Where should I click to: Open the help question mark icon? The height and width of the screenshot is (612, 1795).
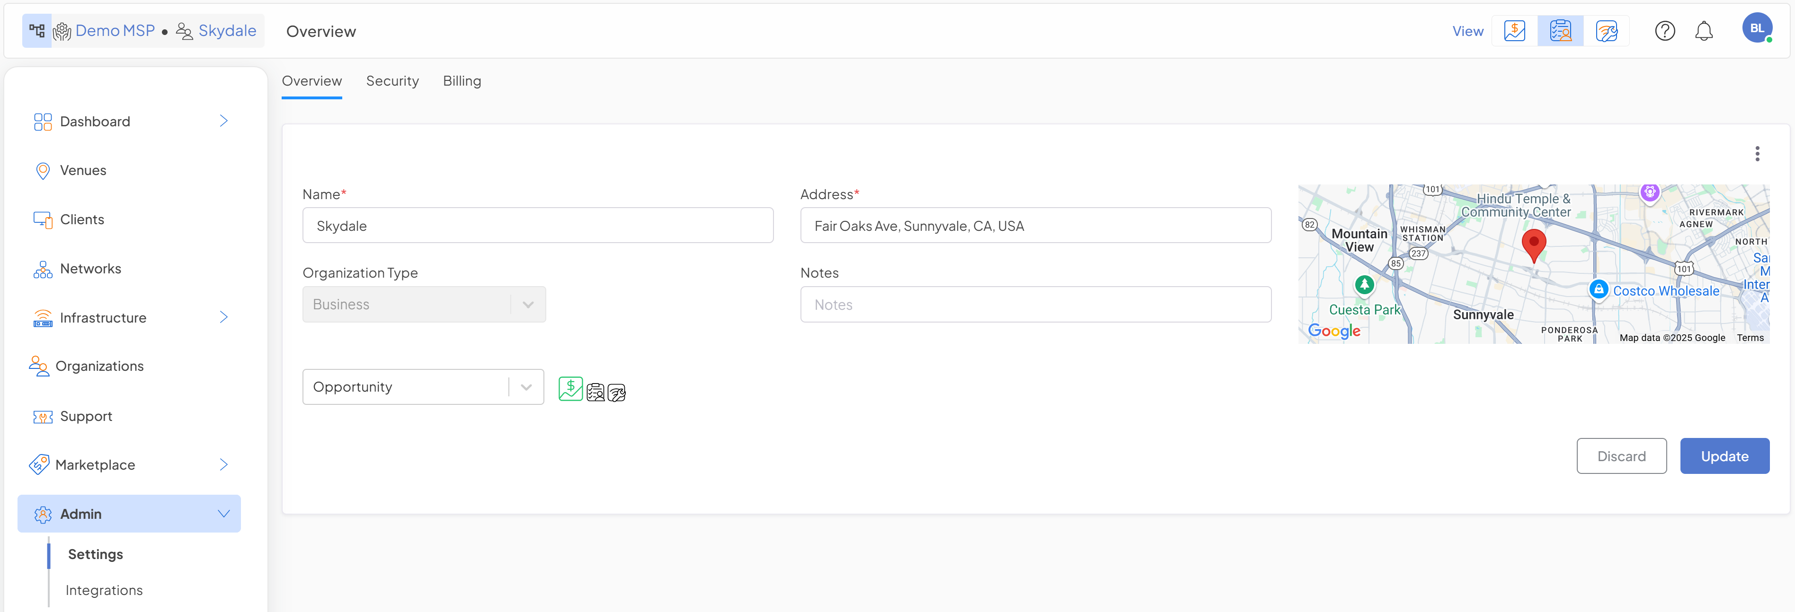[1665, 31]
